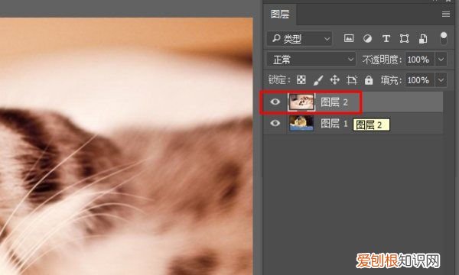This screenshot has width=459, height=275.
Task: Filter layers by type (T) icon
Action: [x=386, y=38]
